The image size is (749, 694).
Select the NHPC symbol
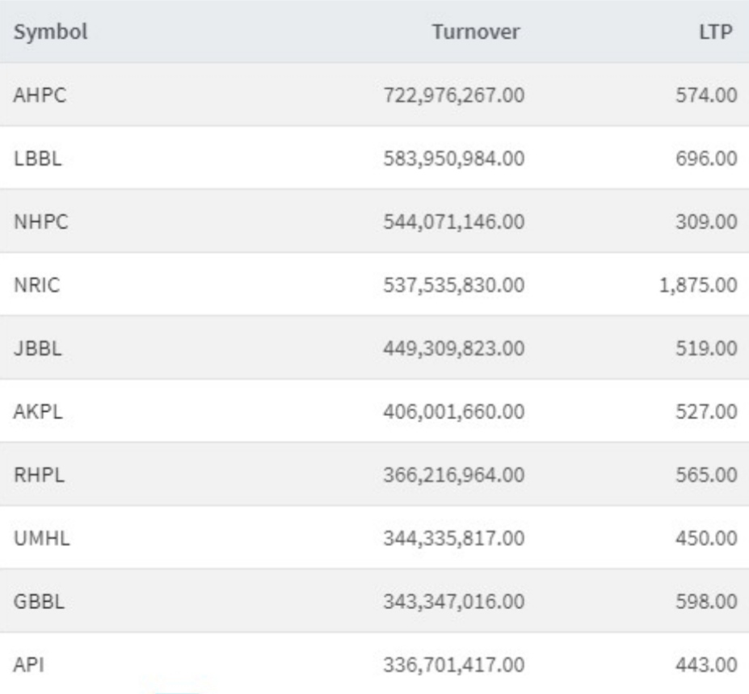(40, 221)
